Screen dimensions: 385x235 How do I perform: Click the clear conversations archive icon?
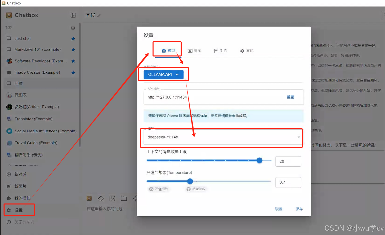pos(73,28)
